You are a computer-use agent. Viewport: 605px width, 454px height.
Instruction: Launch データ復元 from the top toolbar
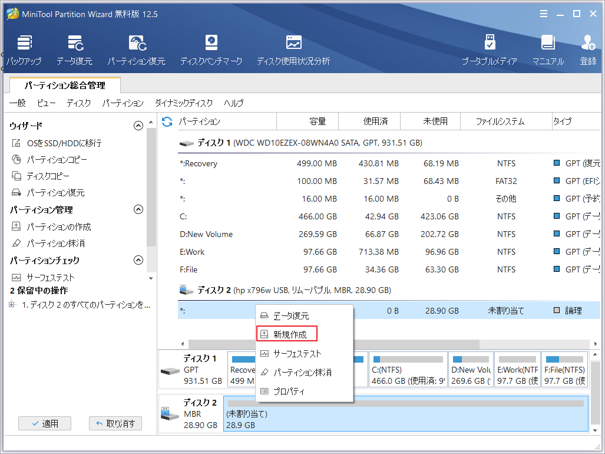(74, 48)
